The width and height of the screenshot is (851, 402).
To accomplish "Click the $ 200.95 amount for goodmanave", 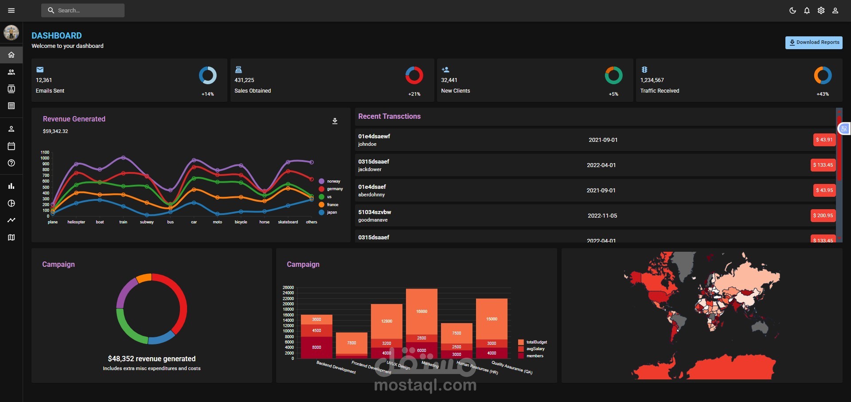I will point(823,215).
